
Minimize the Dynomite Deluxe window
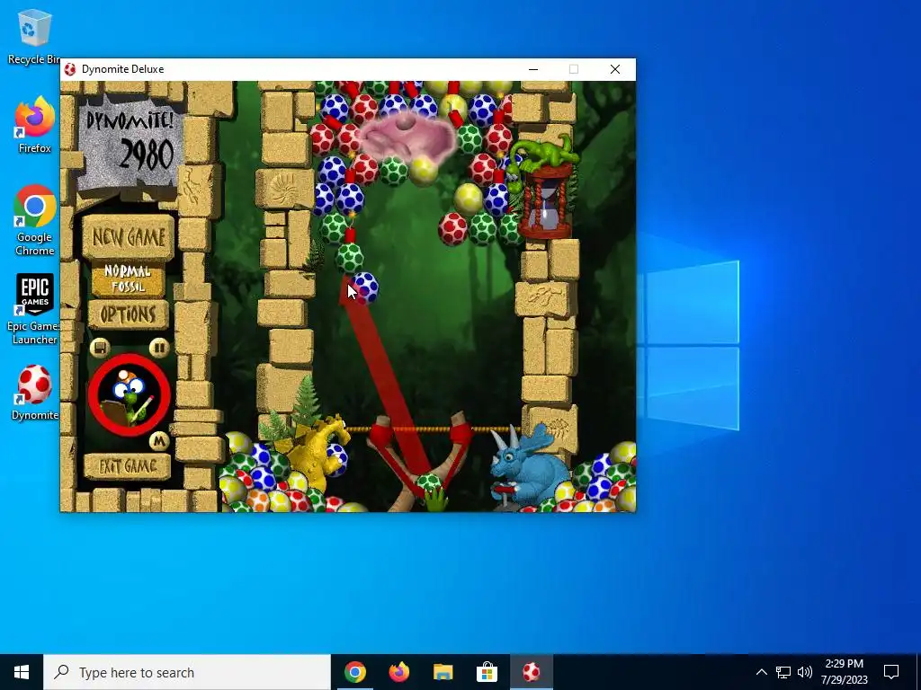click(x=532, y=69)
